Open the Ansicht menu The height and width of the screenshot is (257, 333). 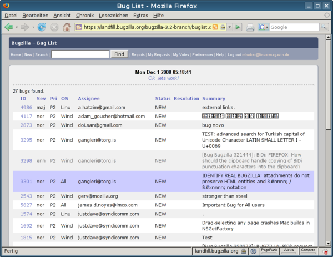[x=62, y=16]
